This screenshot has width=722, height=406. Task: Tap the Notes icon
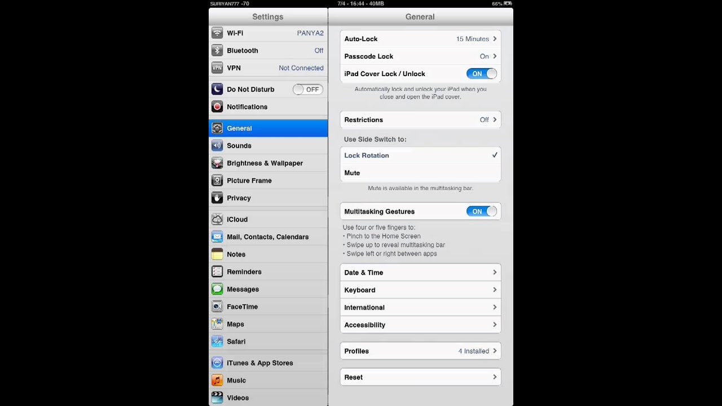(x=217, y=255)
